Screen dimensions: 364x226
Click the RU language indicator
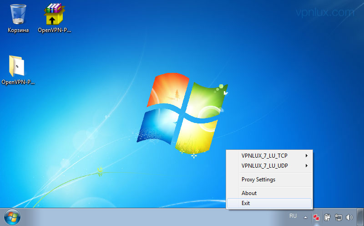(x=293, y=216)
